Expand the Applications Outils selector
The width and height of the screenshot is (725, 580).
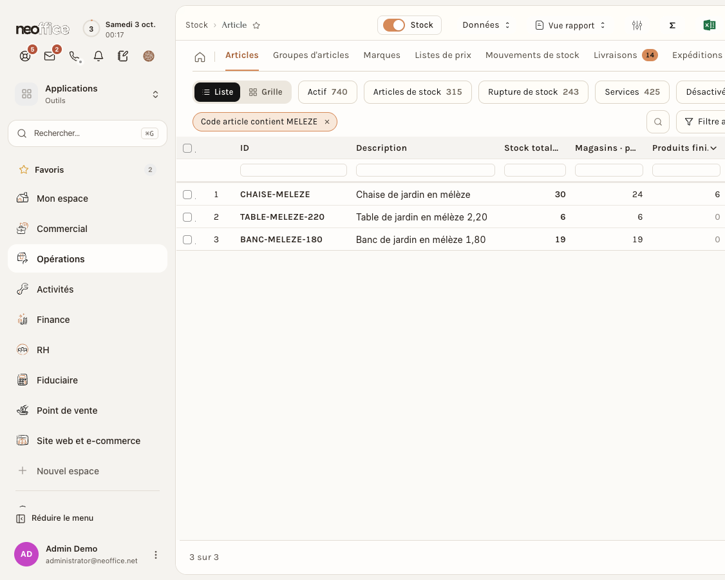coord(155,95)
